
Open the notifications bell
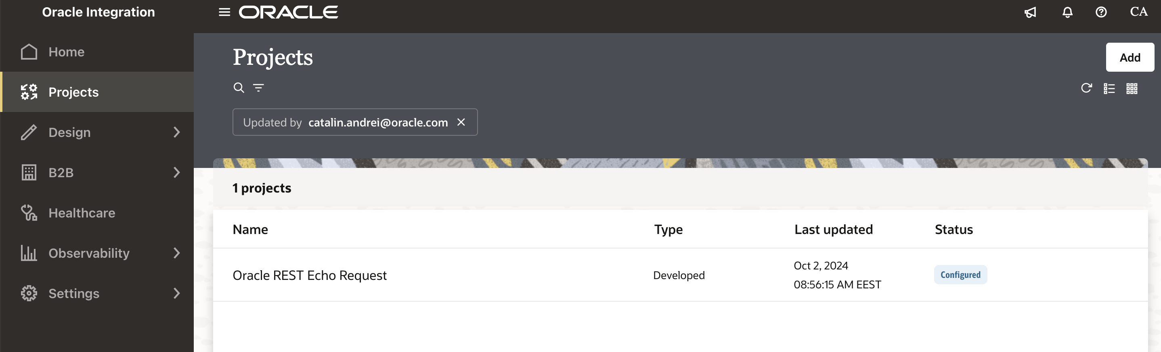pyautogui.click(x=1067, y=12)
